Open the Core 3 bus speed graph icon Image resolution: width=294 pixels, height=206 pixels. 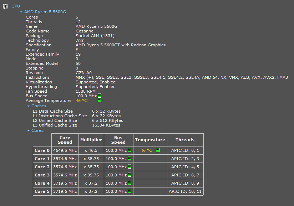[130, 175]
